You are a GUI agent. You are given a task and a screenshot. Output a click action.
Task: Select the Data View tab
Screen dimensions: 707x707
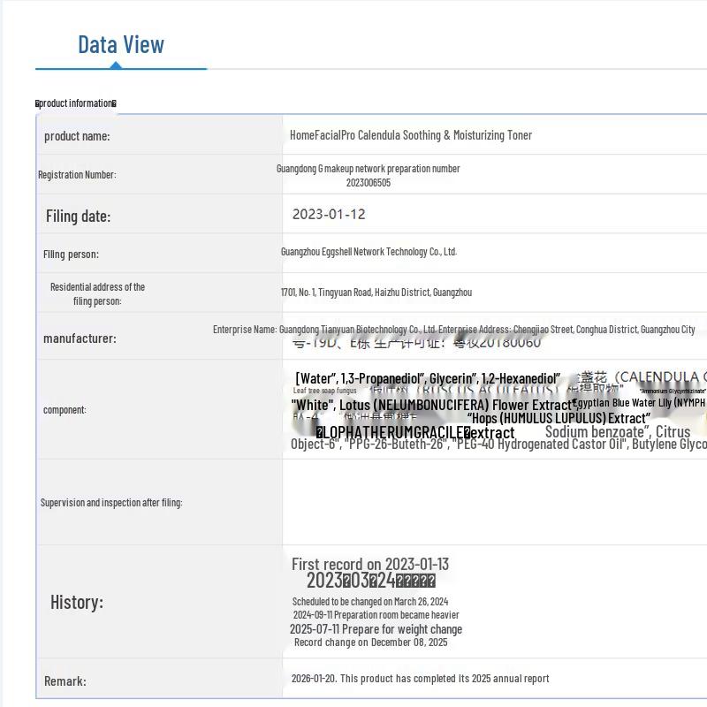pyautogui.click(x=121, y=45)
